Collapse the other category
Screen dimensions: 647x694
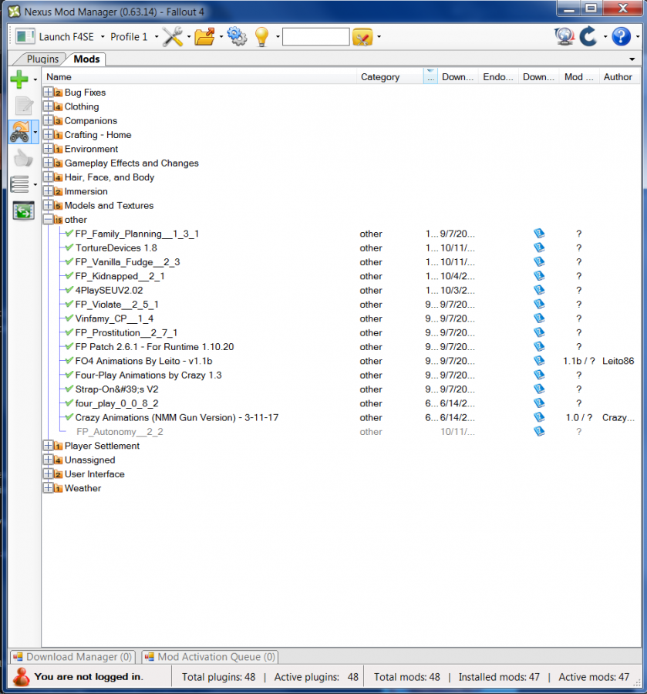48,220
